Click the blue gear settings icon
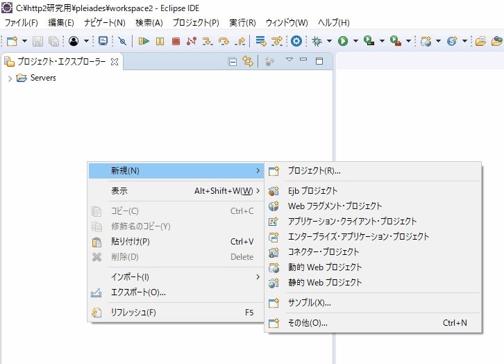The width and height of the screenshot is (504, 364). click(x=296, y=41)
